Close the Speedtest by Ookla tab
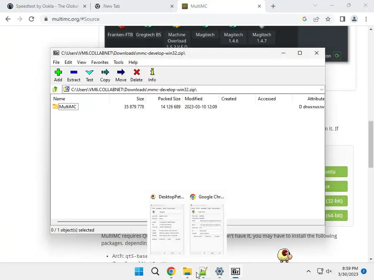374x280 pixels. tap(85, 7)
